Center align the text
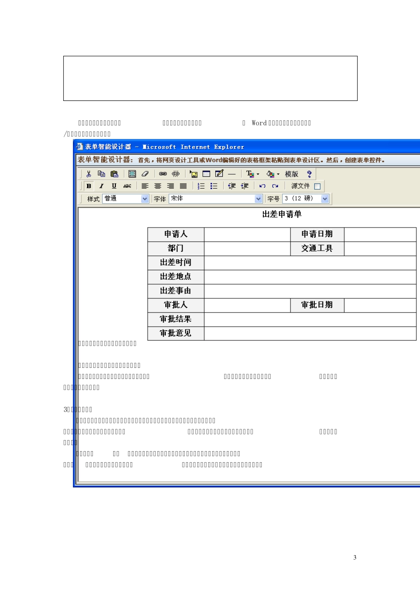Screen dimensions: 420x595 158,186
